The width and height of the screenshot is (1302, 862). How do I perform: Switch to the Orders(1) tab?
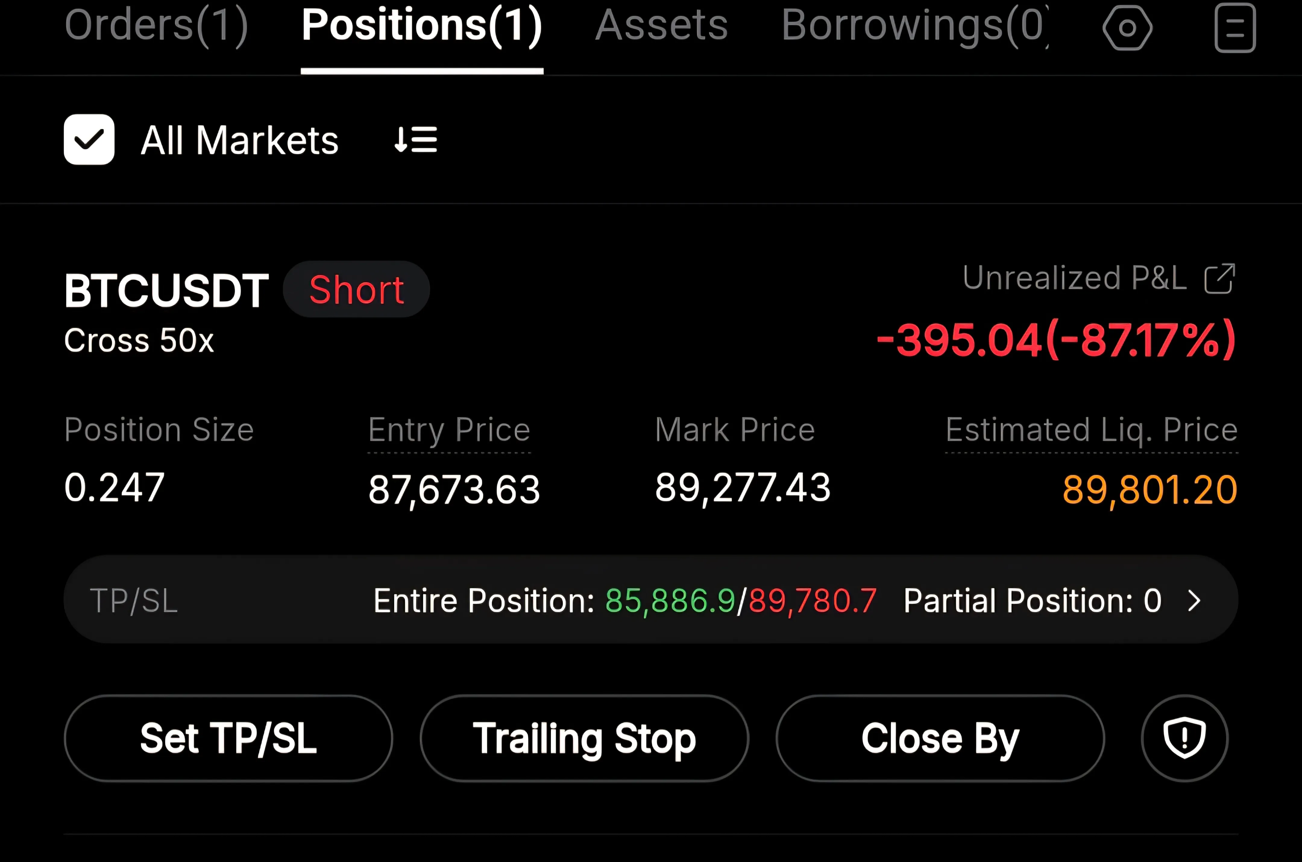[x=157, y=25]
